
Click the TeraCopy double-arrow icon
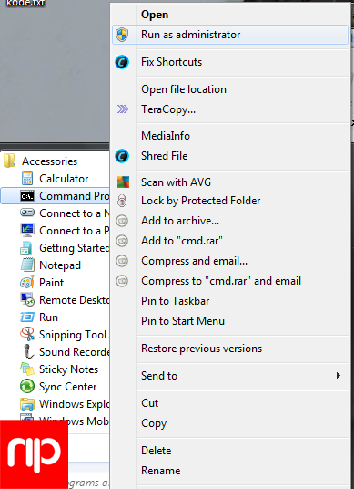(123, 109)
